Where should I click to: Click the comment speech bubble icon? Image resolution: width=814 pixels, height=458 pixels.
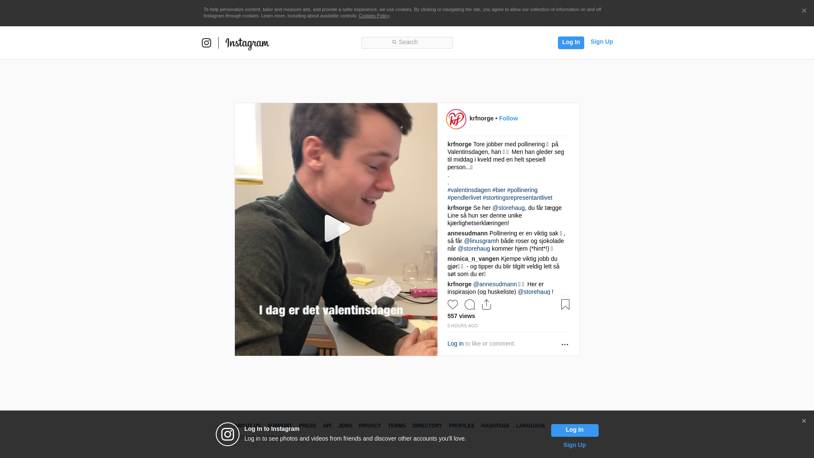tap(470, 304)
